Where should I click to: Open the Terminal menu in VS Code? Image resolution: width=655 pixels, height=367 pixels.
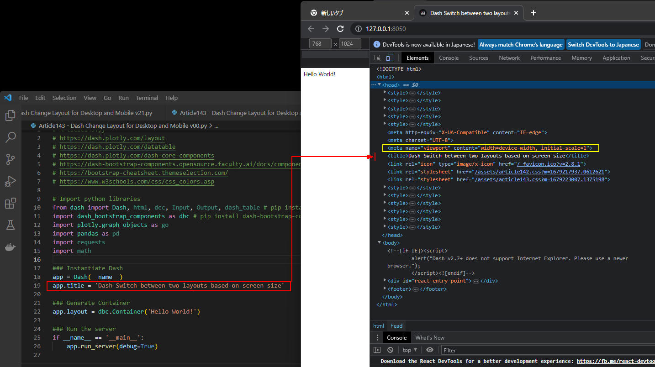click(x=147, y=98)
